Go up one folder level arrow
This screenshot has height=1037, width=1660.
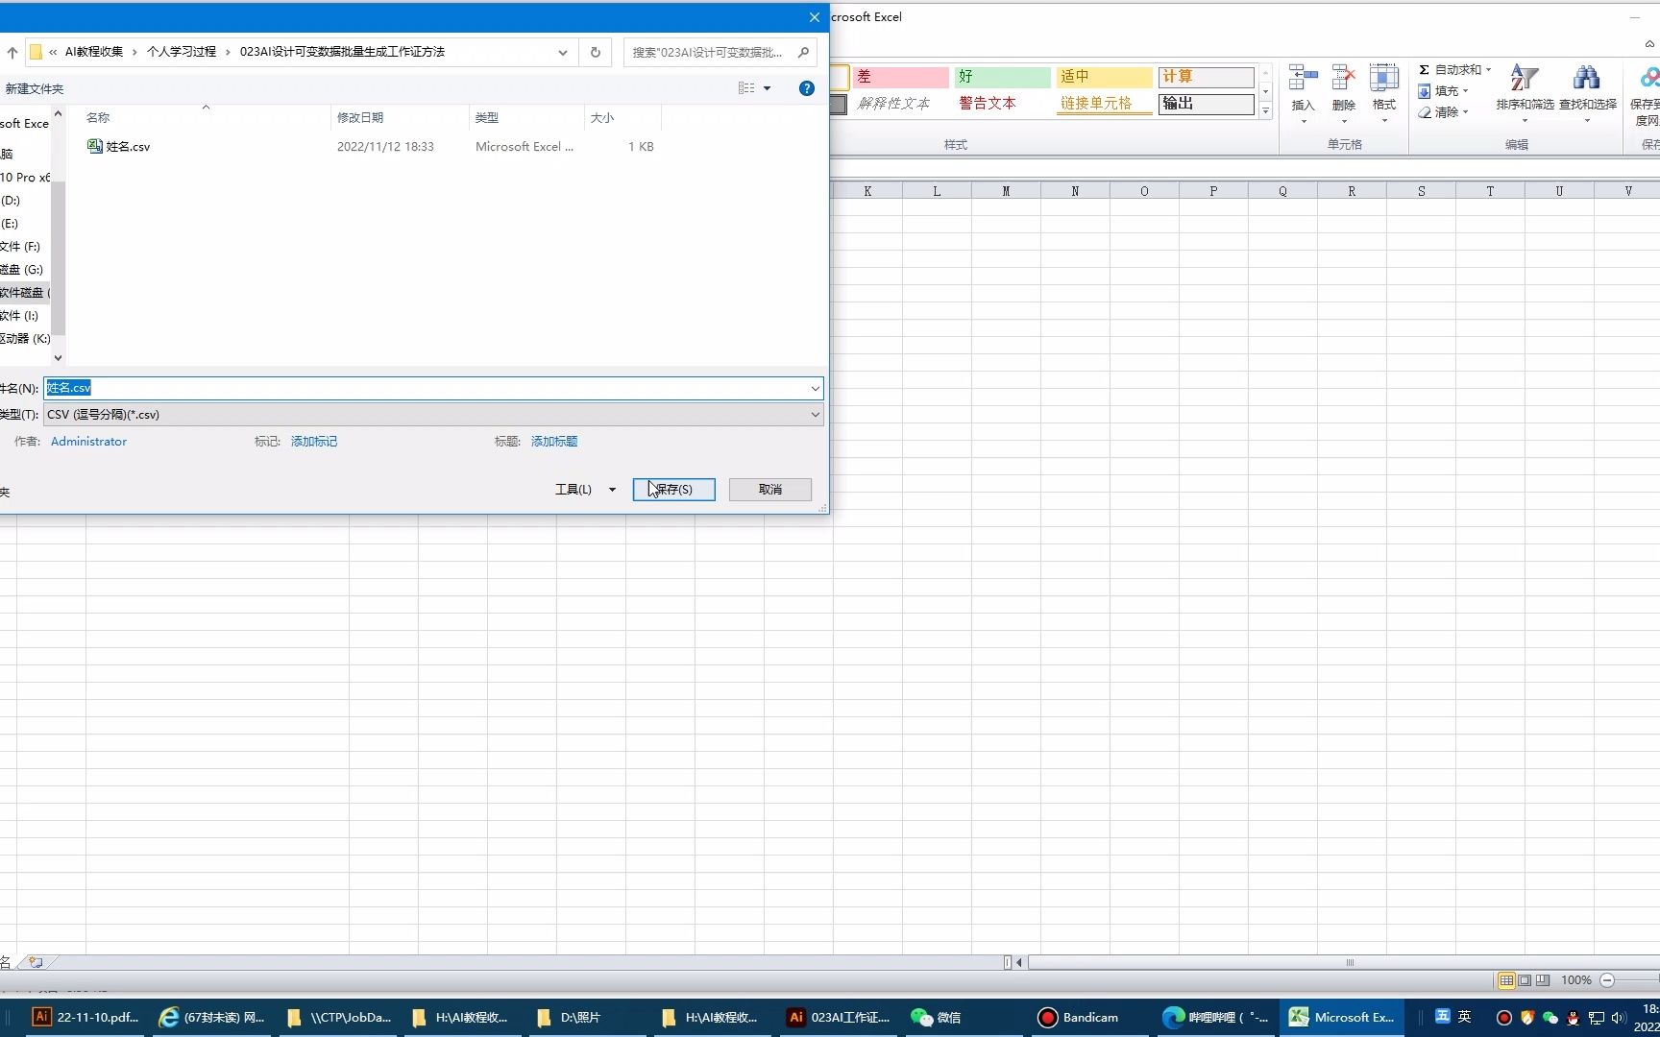tap(12, 53)
